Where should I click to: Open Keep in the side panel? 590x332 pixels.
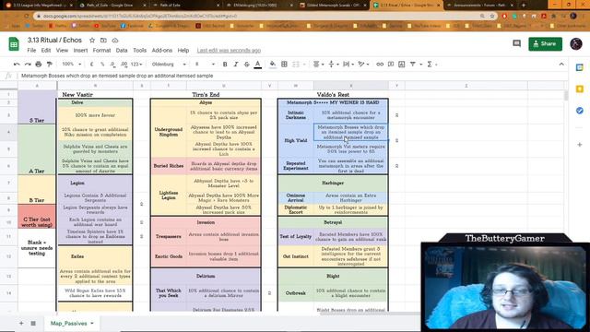tap(580, 89)
